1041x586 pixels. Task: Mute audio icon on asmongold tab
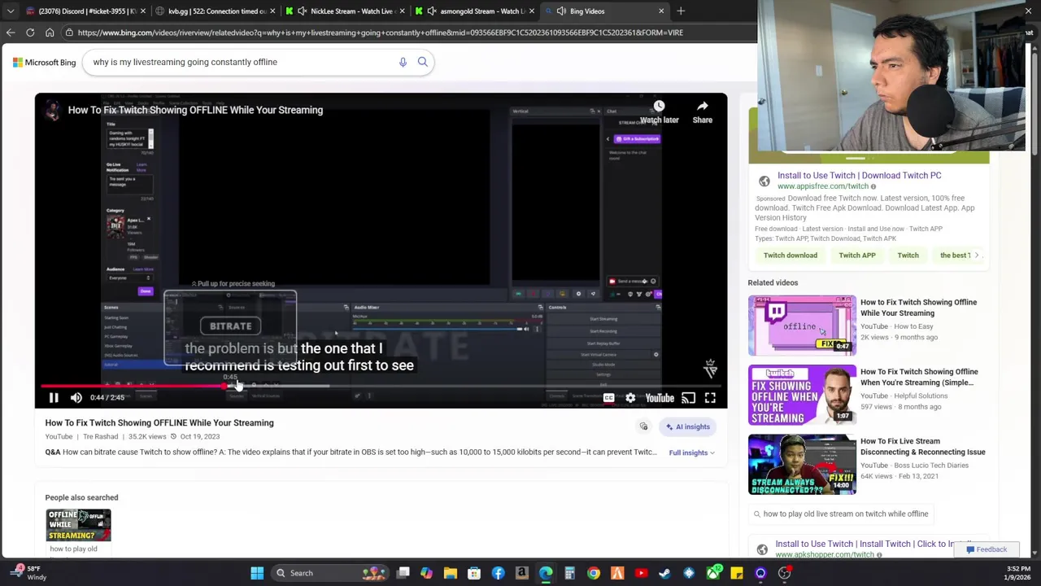pos(431,11)
